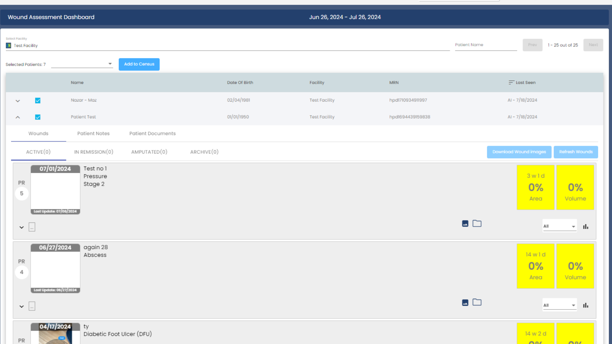Open image gallery icon for Test no 1 wound
Screen dimensions: 612x344
click(465, 224)
